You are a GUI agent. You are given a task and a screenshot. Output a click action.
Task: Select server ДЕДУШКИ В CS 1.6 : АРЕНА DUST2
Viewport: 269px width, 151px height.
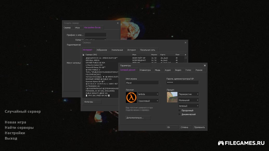(x=102, y=58)
